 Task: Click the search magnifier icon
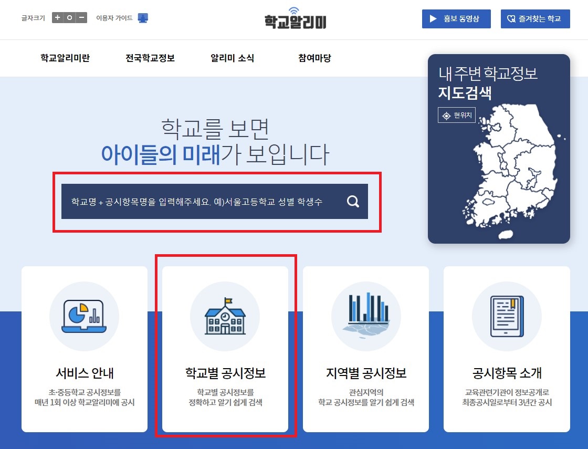(x=352, y=201)
